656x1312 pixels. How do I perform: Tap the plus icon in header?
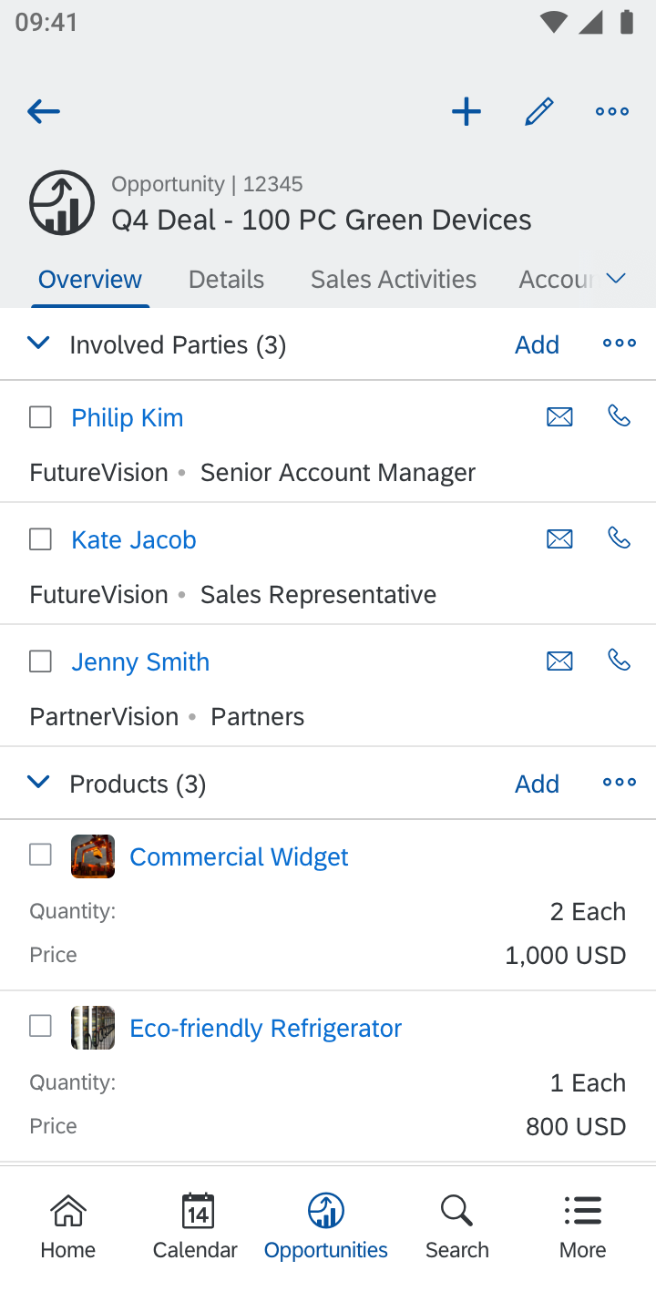click(466, 112)
